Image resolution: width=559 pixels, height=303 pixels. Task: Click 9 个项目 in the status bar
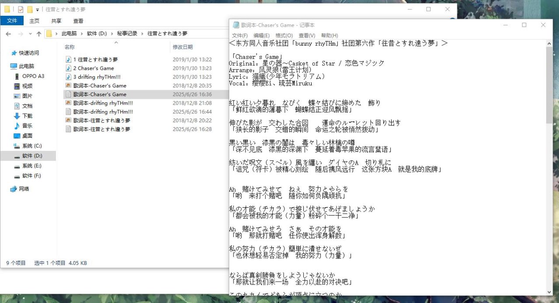[x=16, y=263]
